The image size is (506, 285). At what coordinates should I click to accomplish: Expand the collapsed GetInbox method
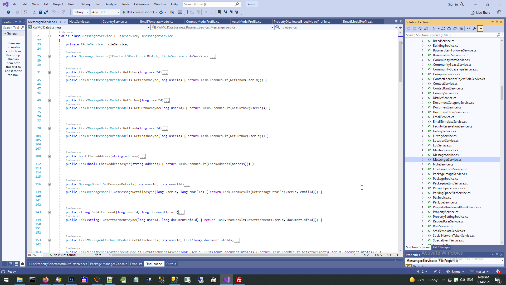49,72
